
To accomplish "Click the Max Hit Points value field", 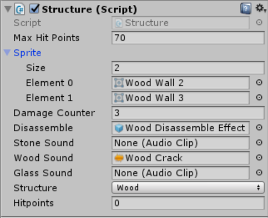I will coord(188,38).
